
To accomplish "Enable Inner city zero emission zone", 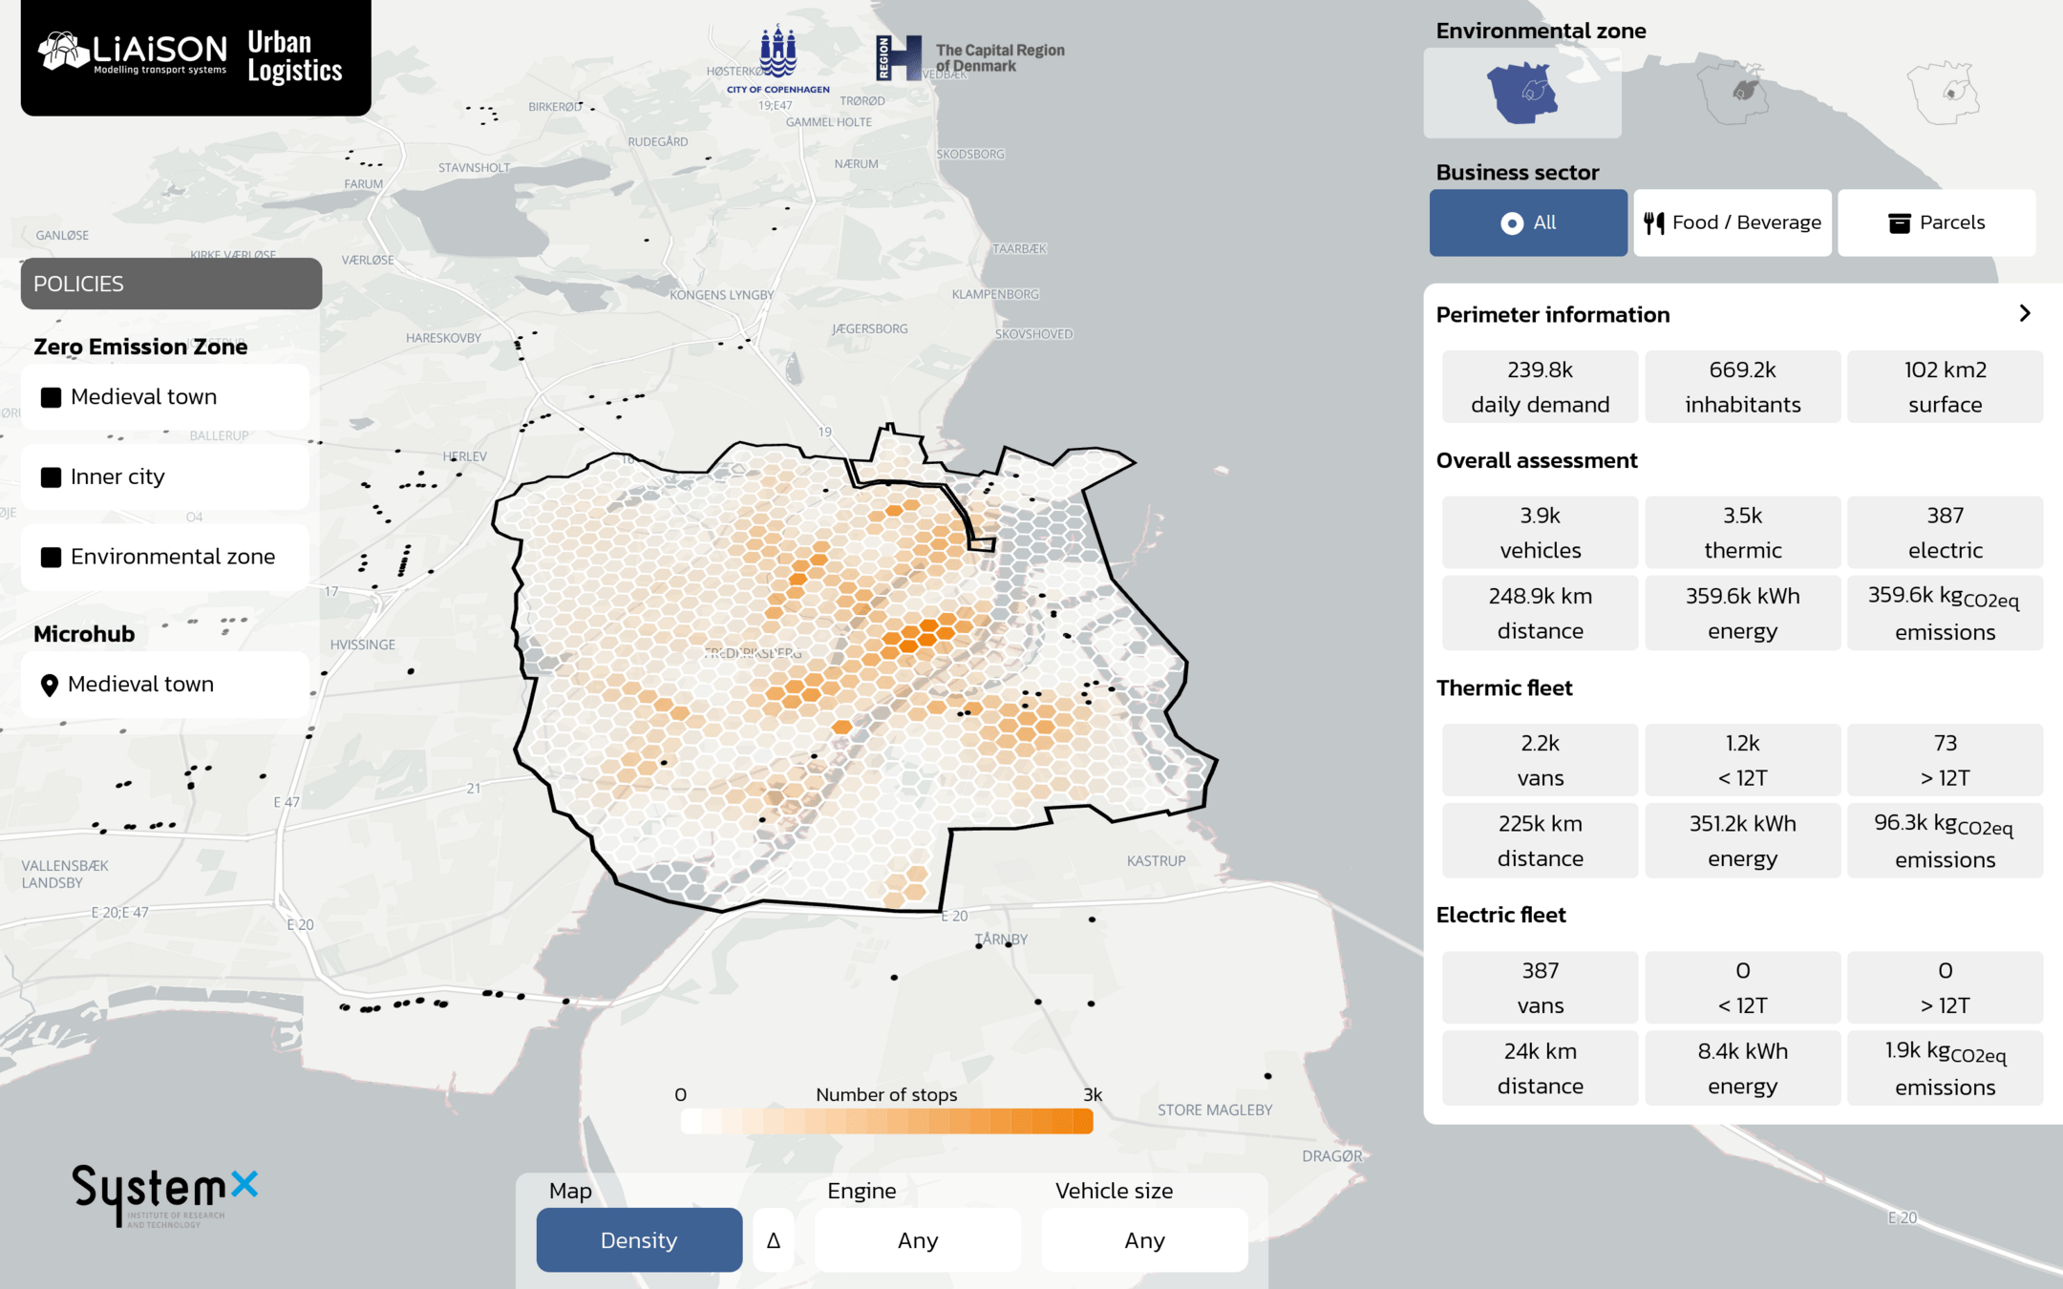I will pyautogui.click(x=52, y=477).
